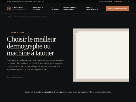136x102 pixels.
Task: Click the intro paragraph under the headline
Action: [x=35, y=65]
